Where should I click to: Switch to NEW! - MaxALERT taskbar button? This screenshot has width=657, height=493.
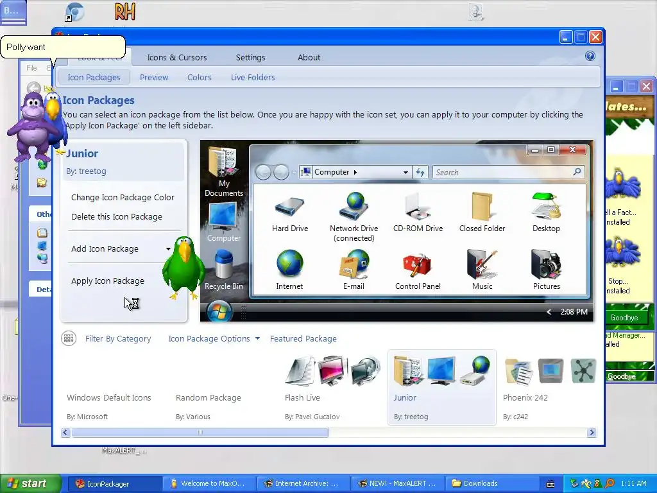click(397, 484)
